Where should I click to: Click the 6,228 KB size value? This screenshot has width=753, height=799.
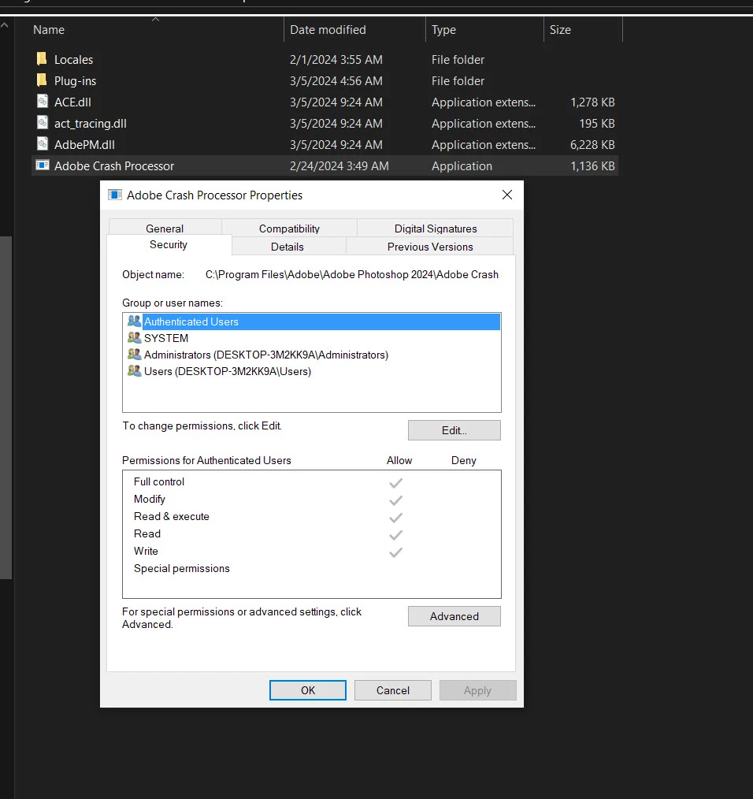tap(592, 145)
